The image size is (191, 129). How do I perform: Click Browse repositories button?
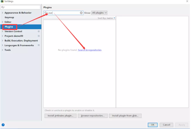(x=93, y=116)
